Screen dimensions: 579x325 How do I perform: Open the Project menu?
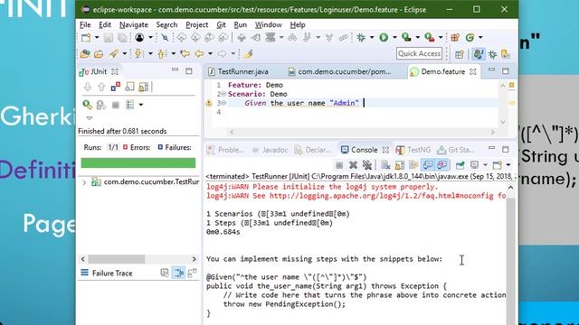coord(197,24)
